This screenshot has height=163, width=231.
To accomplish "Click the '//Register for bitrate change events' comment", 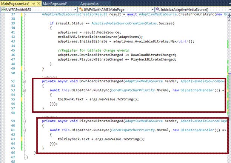I will pos(93,50).
